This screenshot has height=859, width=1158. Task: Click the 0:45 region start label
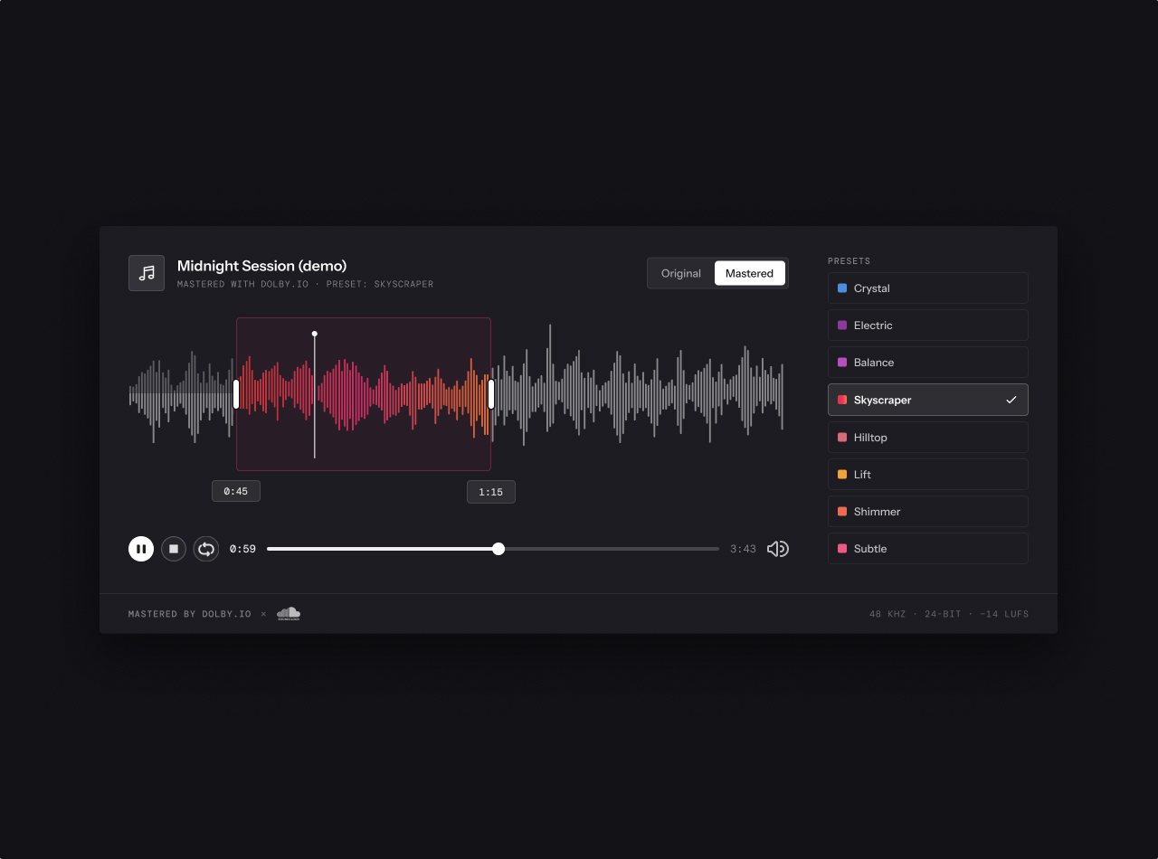[x=236, y=492]
